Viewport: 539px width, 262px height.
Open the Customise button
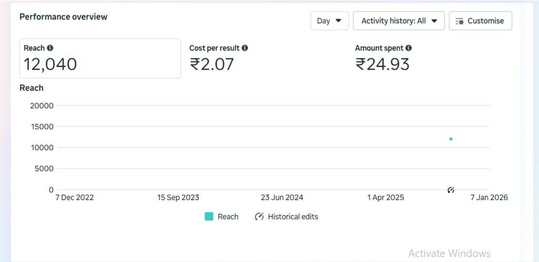[x=480, y=21]
